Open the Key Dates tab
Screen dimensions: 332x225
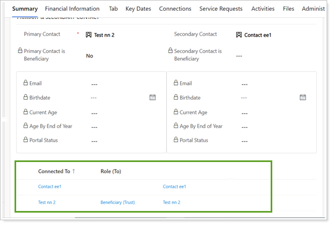[x=138, y=9]
